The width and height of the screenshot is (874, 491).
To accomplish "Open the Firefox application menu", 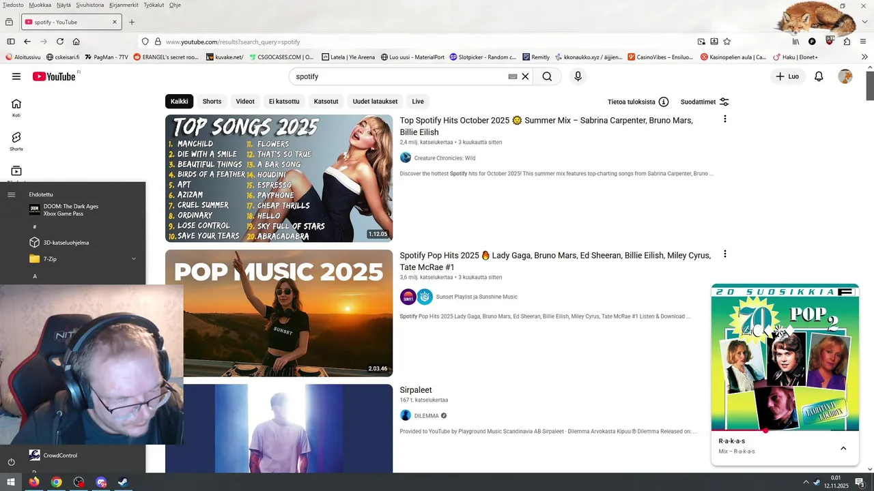I will coord(864,42).
